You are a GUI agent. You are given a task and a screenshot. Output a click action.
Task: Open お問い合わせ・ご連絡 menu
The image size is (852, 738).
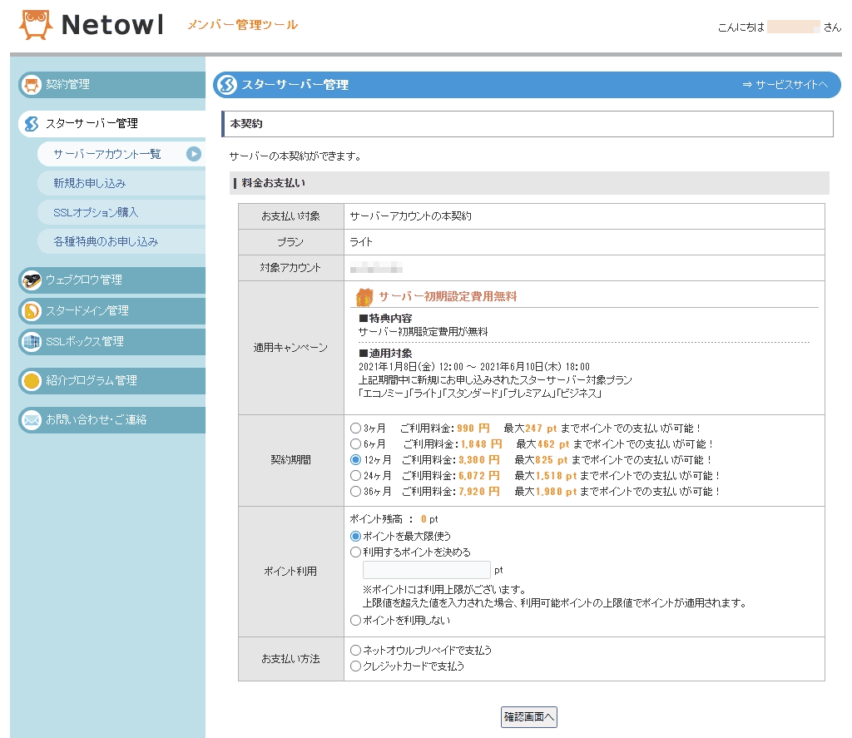[112, 420]
